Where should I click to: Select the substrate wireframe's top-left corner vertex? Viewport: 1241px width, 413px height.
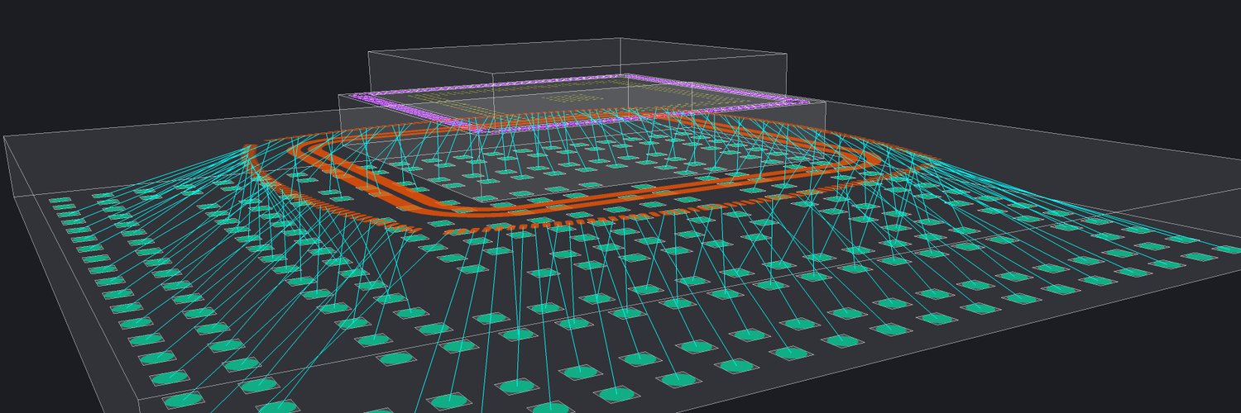(5, 136)
